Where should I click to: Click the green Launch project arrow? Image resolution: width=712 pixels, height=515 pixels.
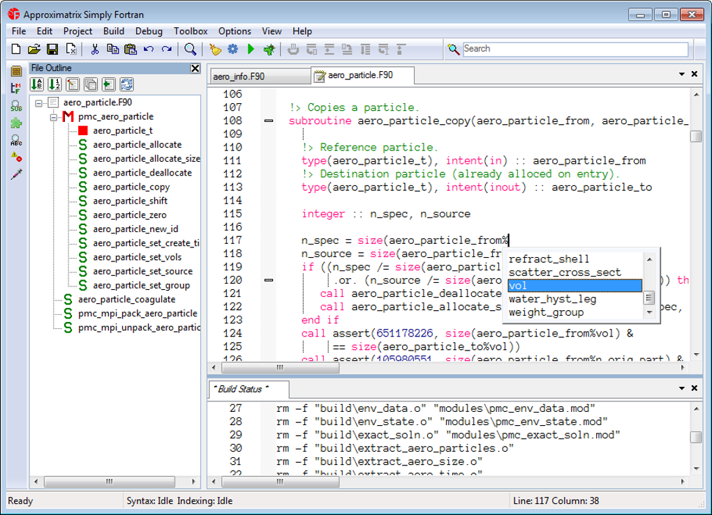pos(251,49)
